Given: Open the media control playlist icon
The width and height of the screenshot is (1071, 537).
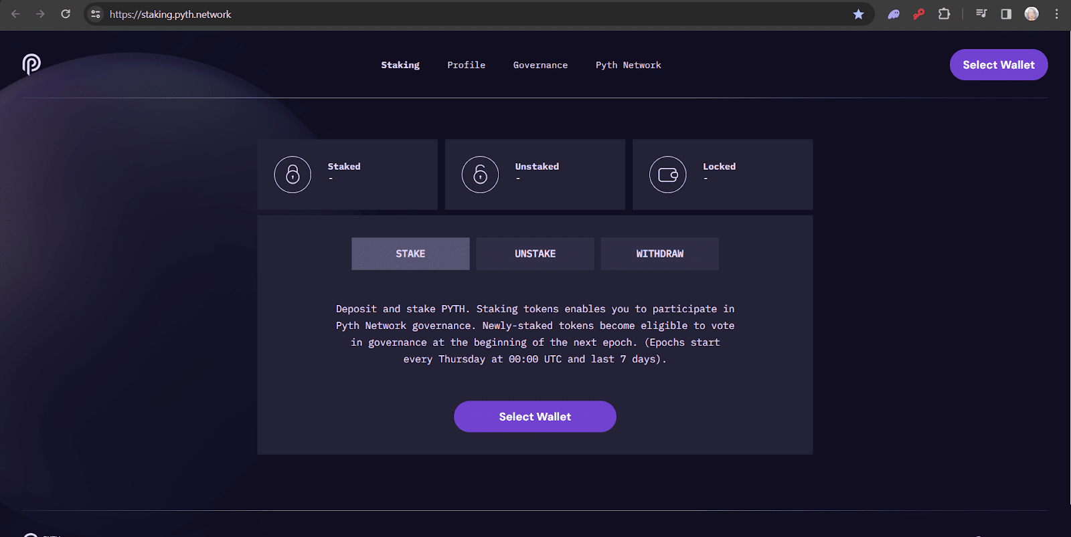Looking at the screenshot, I should (981, 14).
